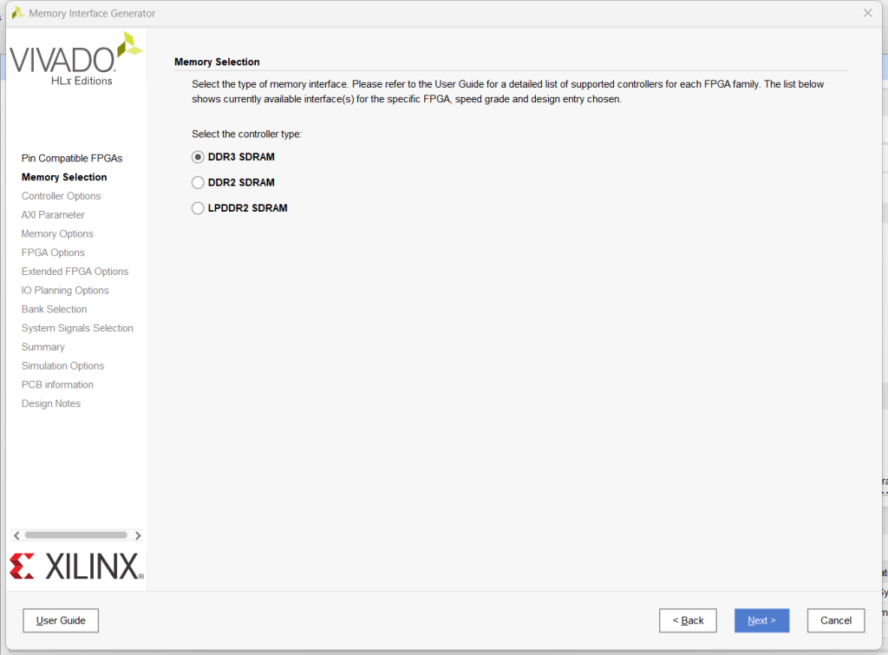Open System Signals Selection step
Screen dimensions: 888x655
[x=77, y=328]
